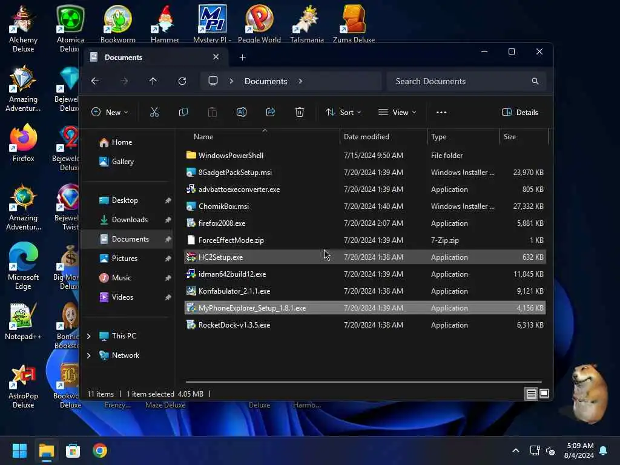Expand This PC tree node
Screen dimensions: 620x465
tap(88, 336)
